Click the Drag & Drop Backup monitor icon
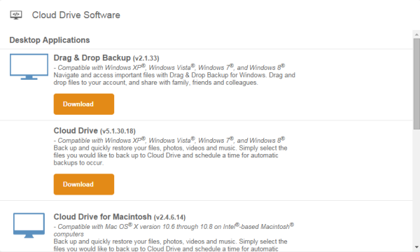This screenshot has height=252, width=420. coord(29,66)
